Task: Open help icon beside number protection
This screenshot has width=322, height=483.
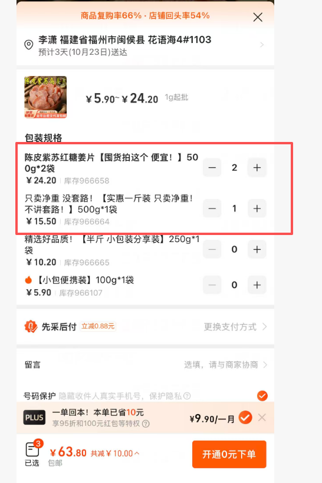Action: 187,396
